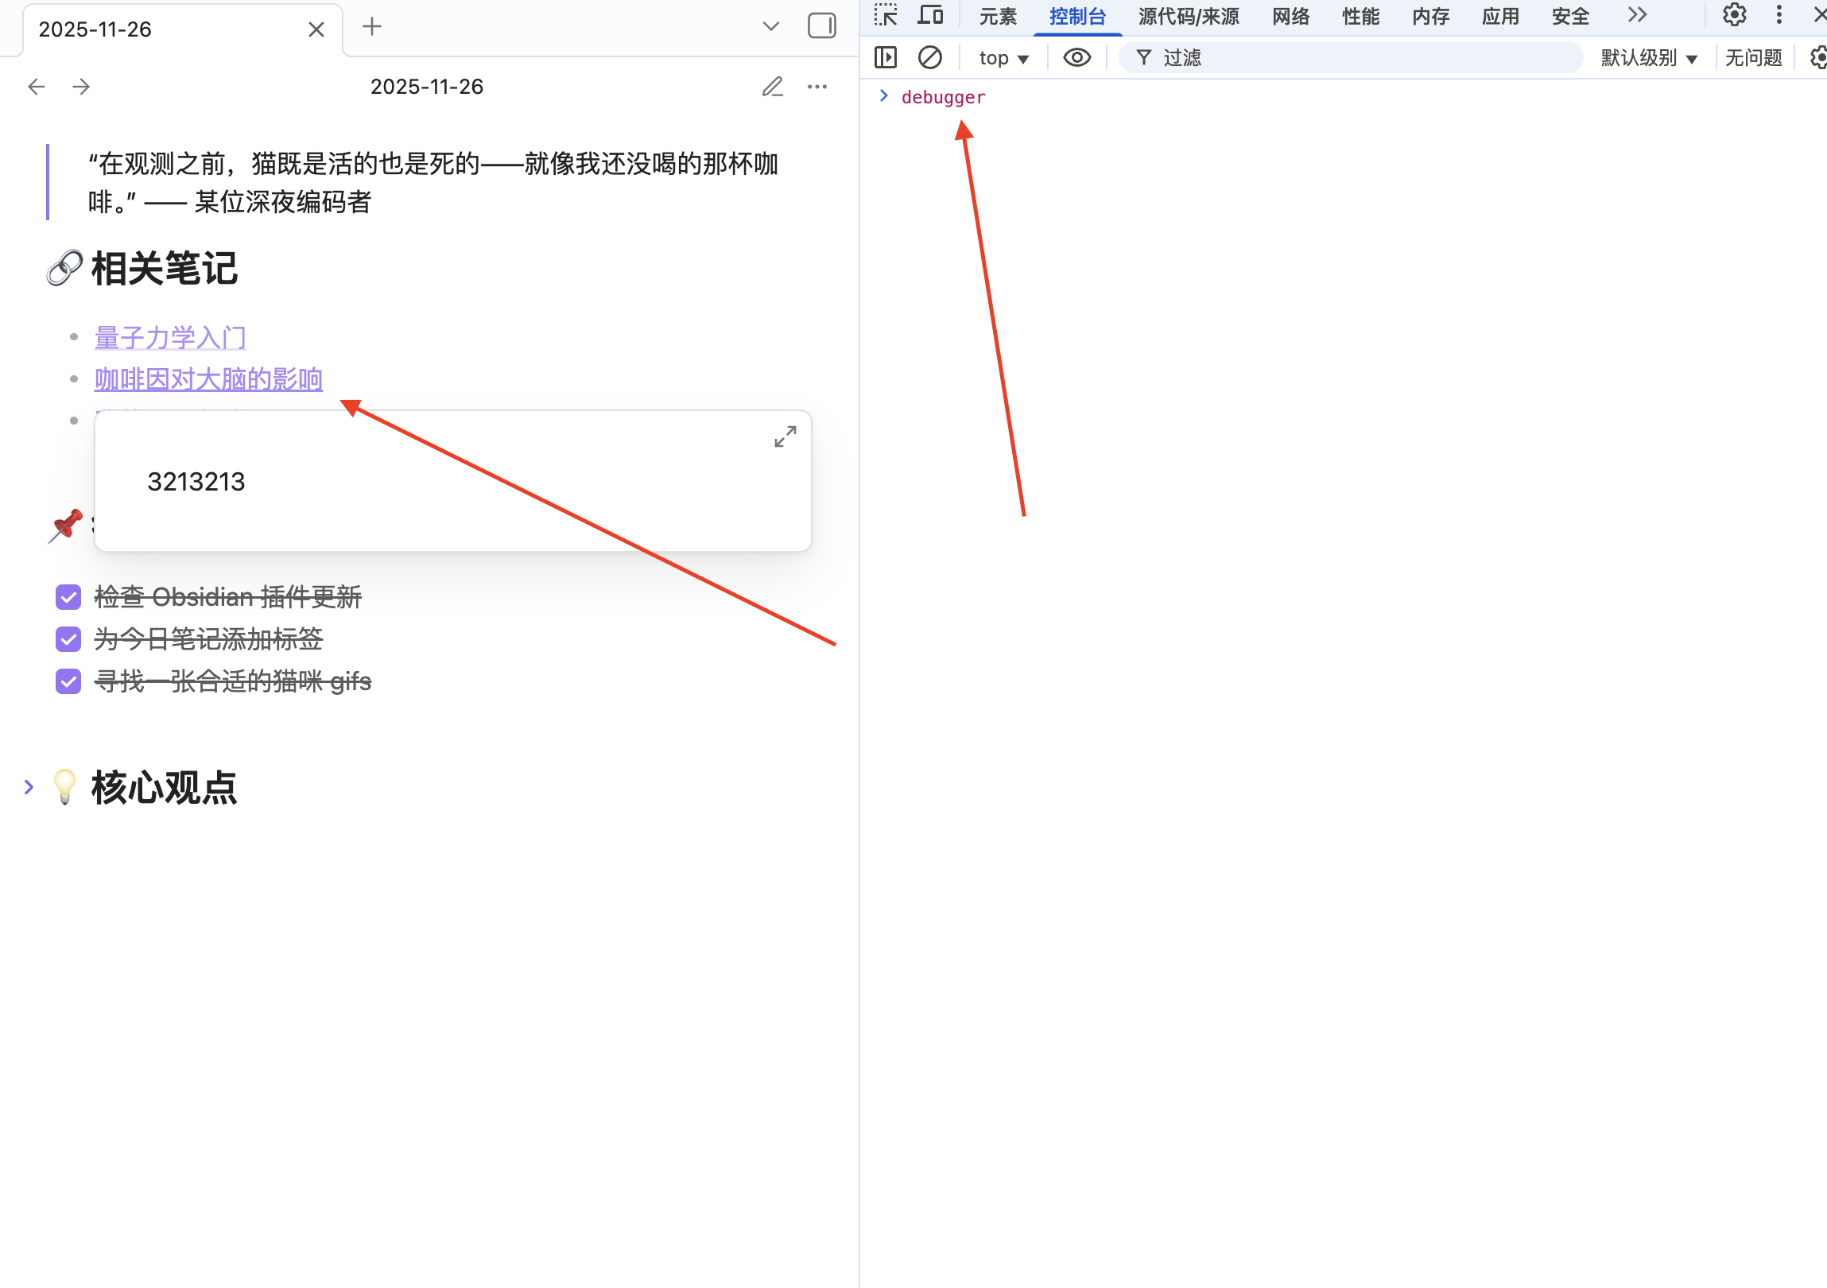Uncheck the 寻找一张合适的猫咪 gifs task
1827x1288 pixels.
[x=68, y=682]
